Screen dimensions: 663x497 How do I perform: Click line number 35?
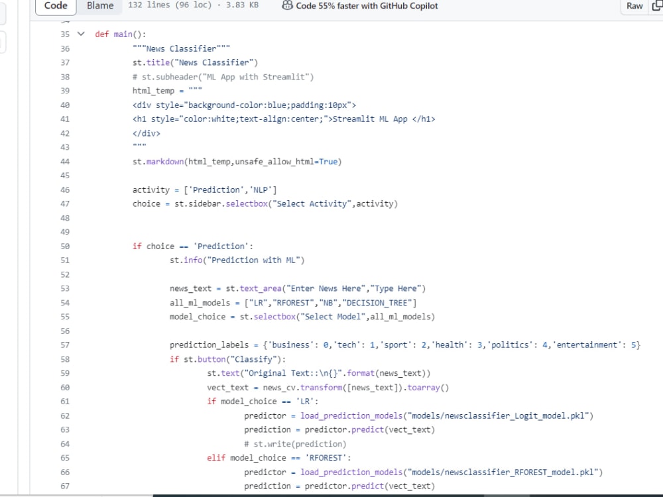[x=65, y=34]
